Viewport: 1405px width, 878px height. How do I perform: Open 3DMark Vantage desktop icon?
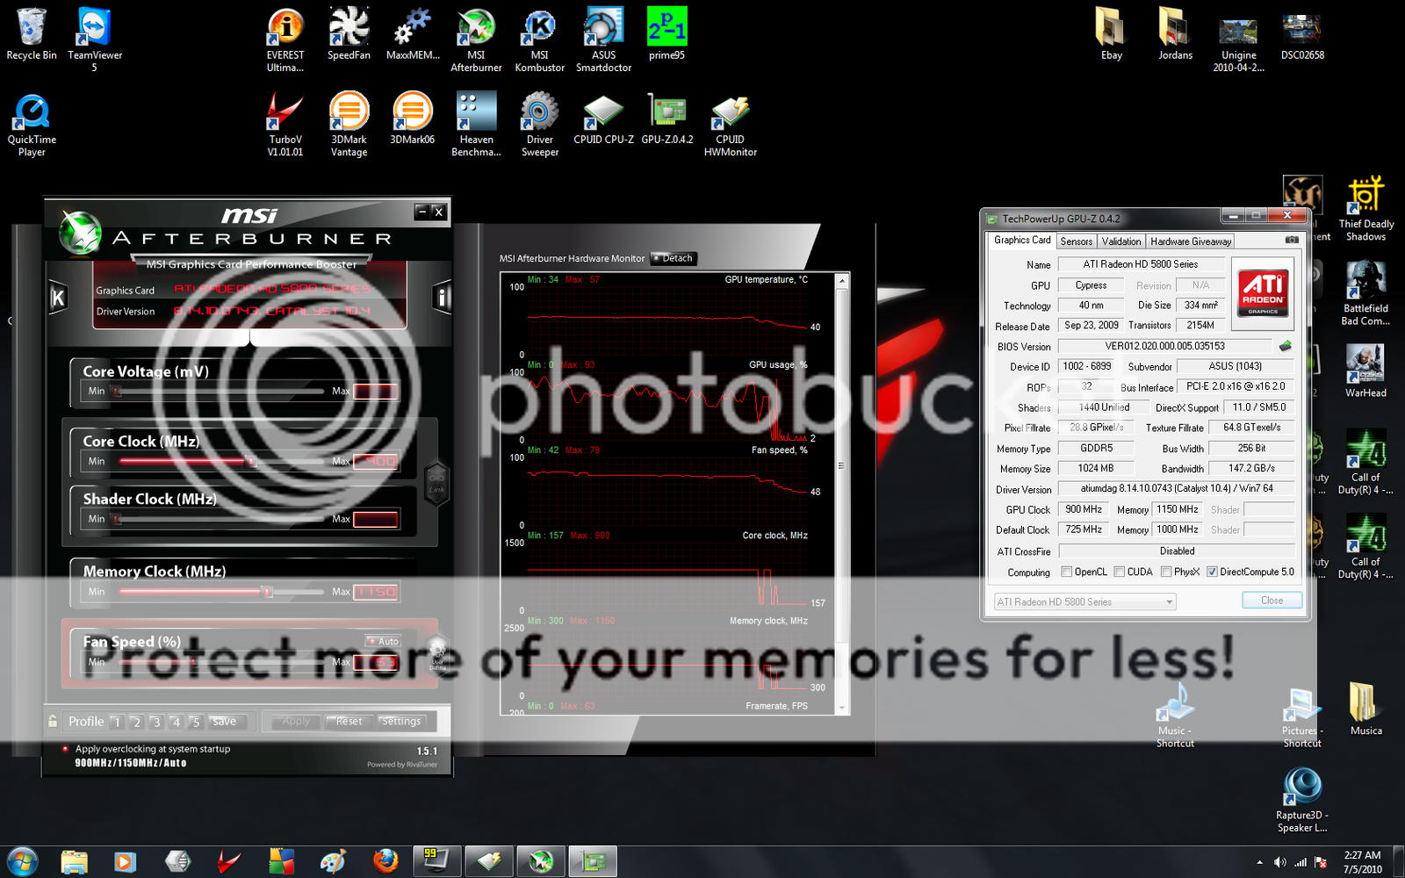349,125
